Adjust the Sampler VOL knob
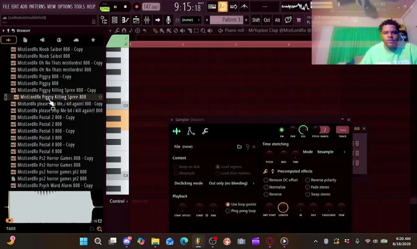The height and width of the screenshot is (249, 417). (x=303, y=130)
